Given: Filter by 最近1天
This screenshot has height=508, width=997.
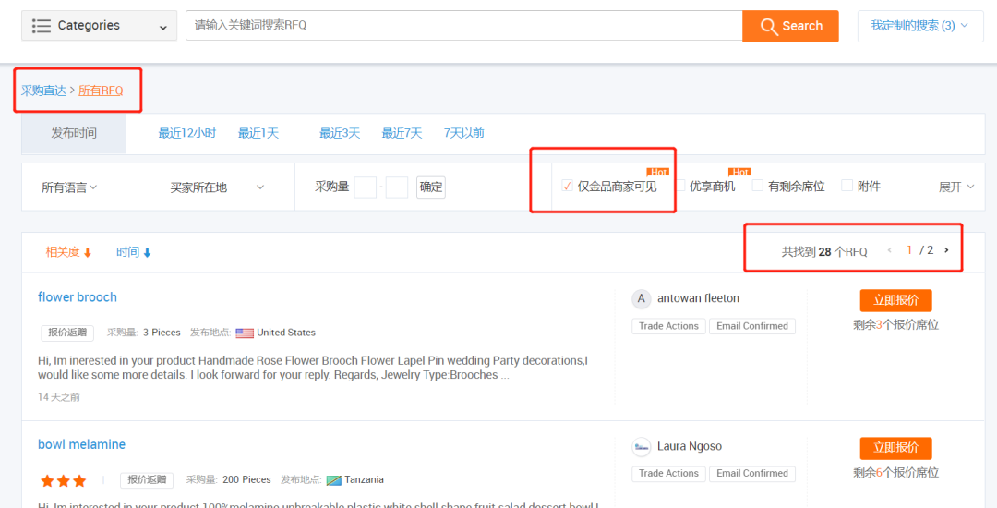Looking at the screenshot, I should pyautogui.click(x=258, y=134).
